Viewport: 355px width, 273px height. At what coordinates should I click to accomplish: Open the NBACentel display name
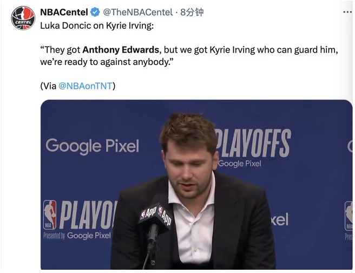pos(64,12)
